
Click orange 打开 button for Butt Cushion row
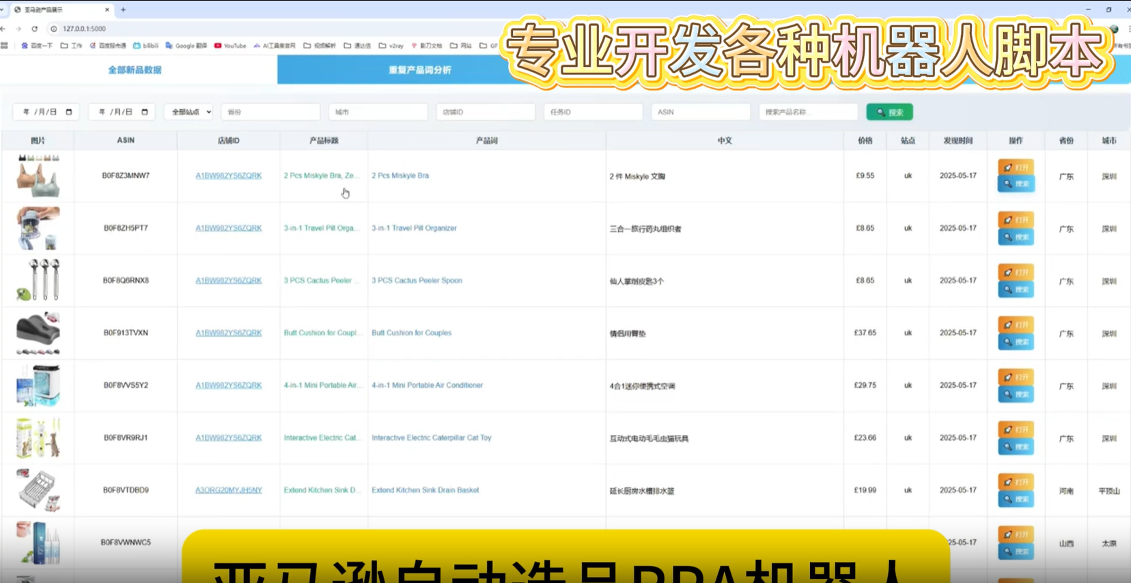[x=1016, y=324]
